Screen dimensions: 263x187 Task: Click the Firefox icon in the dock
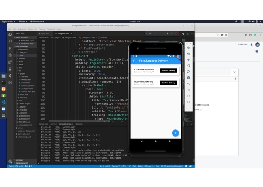point(3,89)
